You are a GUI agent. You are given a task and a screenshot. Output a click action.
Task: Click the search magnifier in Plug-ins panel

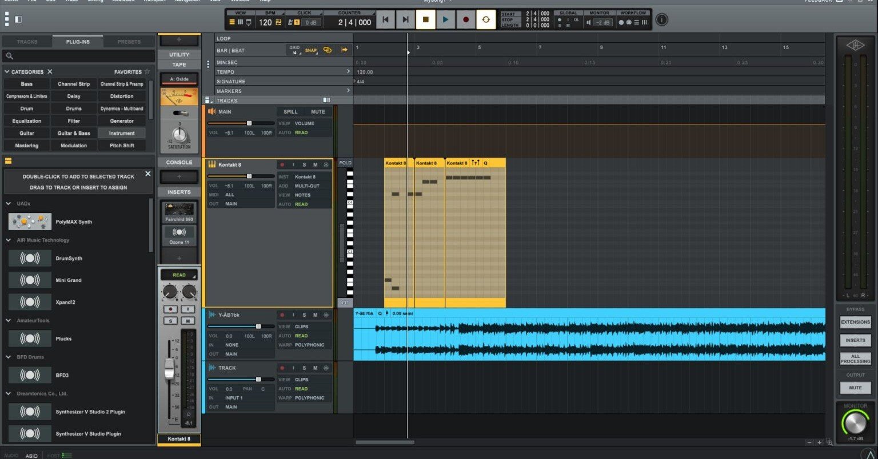[x=9, y=56]
